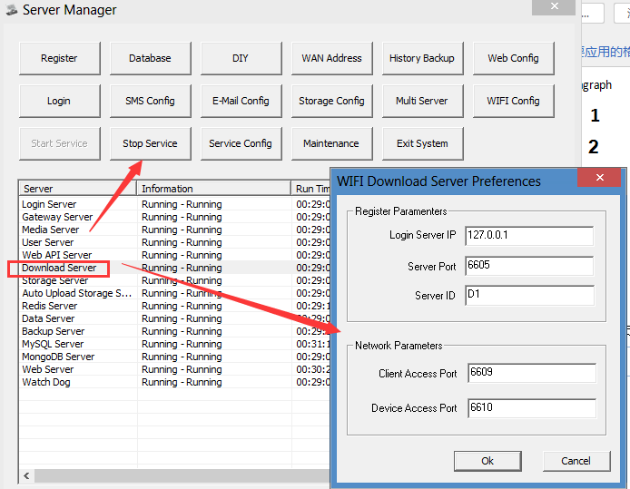The width and height of the screenshot is (630, 489).
Task: Click the Login button
Action: click(60, 101)
